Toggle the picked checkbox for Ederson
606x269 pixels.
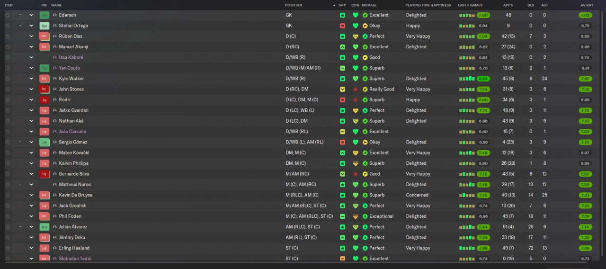click(x=8, y=15)
